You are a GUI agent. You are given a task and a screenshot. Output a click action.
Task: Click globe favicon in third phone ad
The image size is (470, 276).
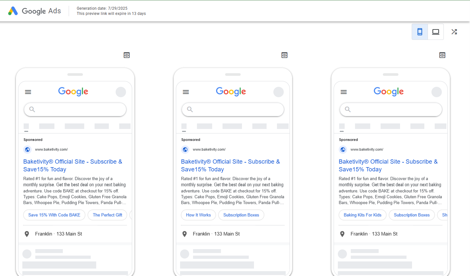[343, 150]
